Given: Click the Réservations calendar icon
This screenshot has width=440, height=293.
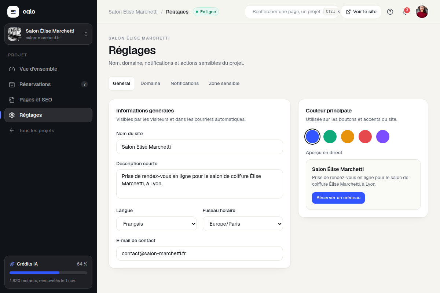Looking at the screenshot, I should 12,84.
